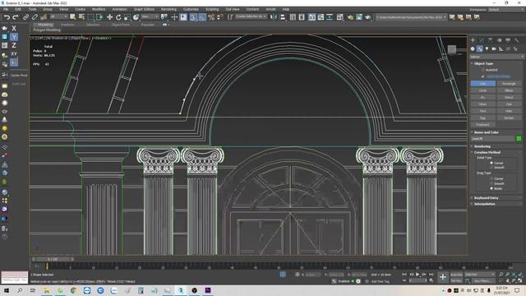
Task: Restrict transform to Z axis
Action: (14, 45)
